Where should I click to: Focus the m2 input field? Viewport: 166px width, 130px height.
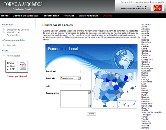click(70, 86)
